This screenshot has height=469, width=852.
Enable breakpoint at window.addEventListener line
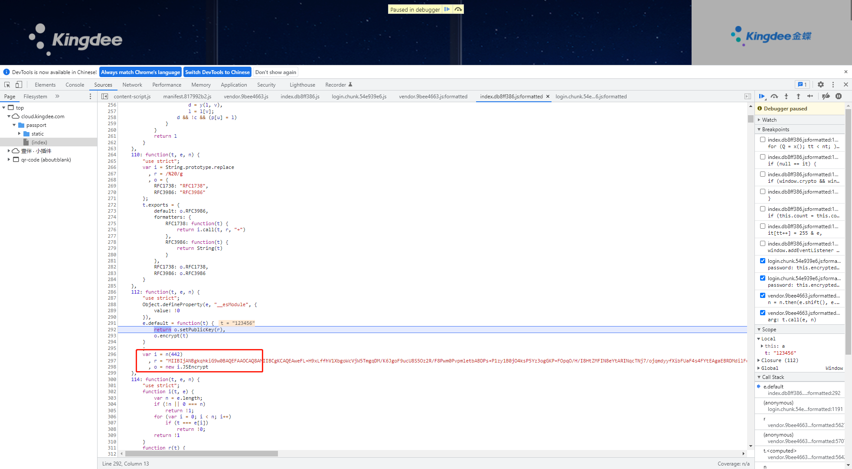763,243
